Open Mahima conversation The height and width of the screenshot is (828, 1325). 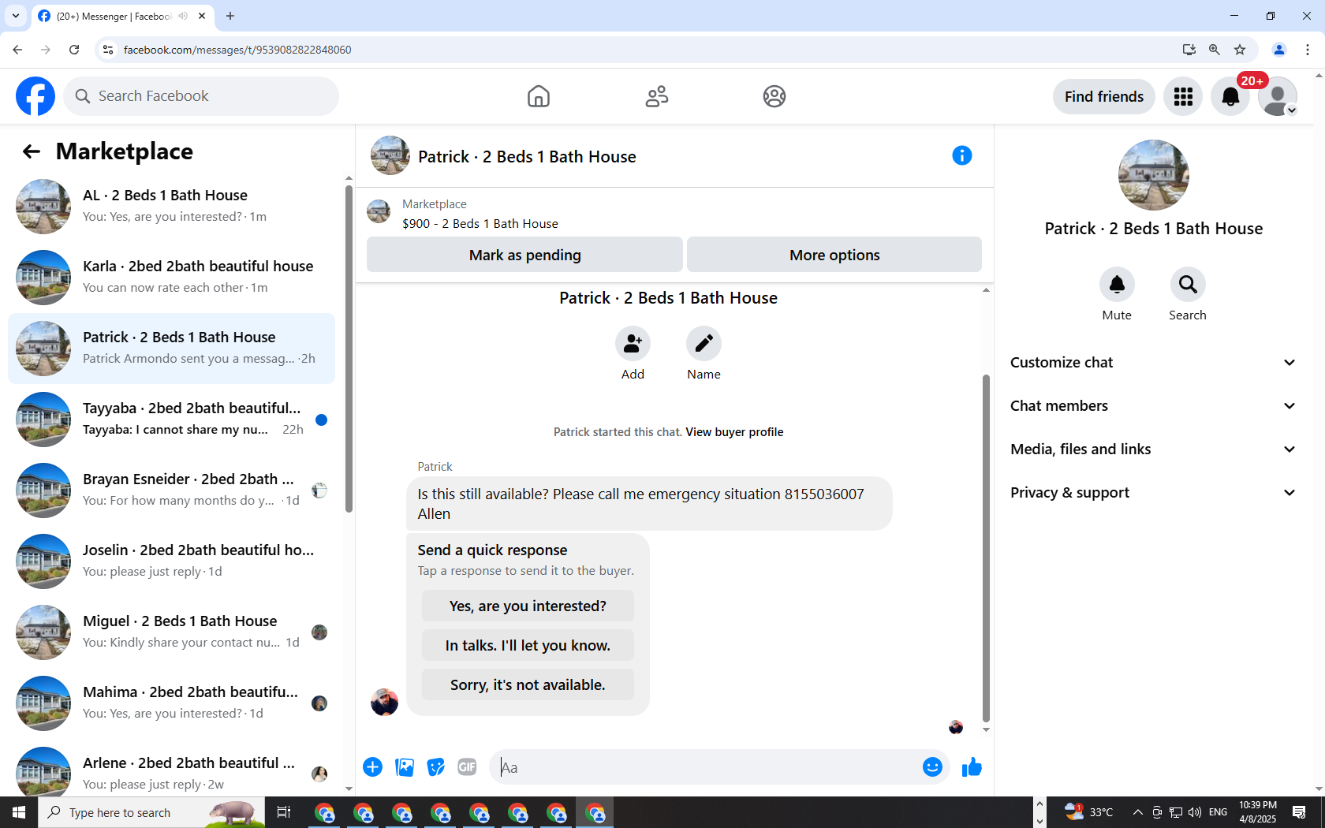(172, 703)
